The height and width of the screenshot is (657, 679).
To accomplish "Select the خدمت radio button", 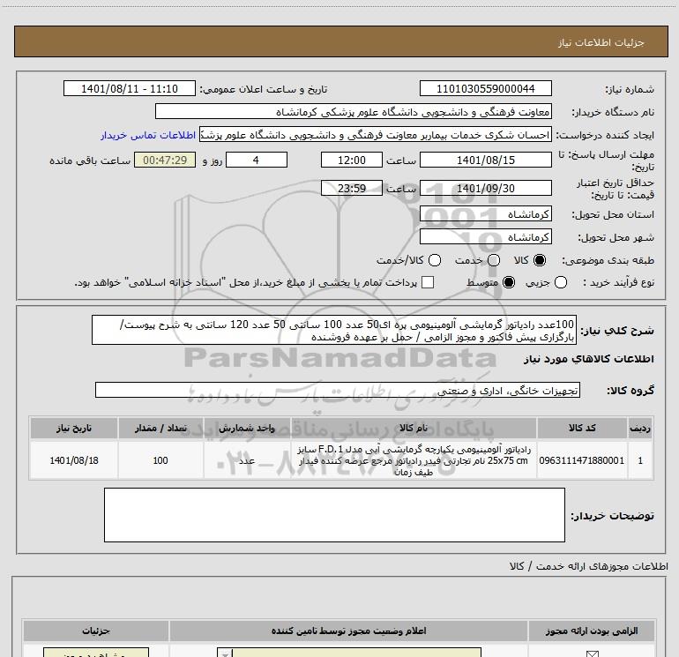I will click(x=494, y=260).
